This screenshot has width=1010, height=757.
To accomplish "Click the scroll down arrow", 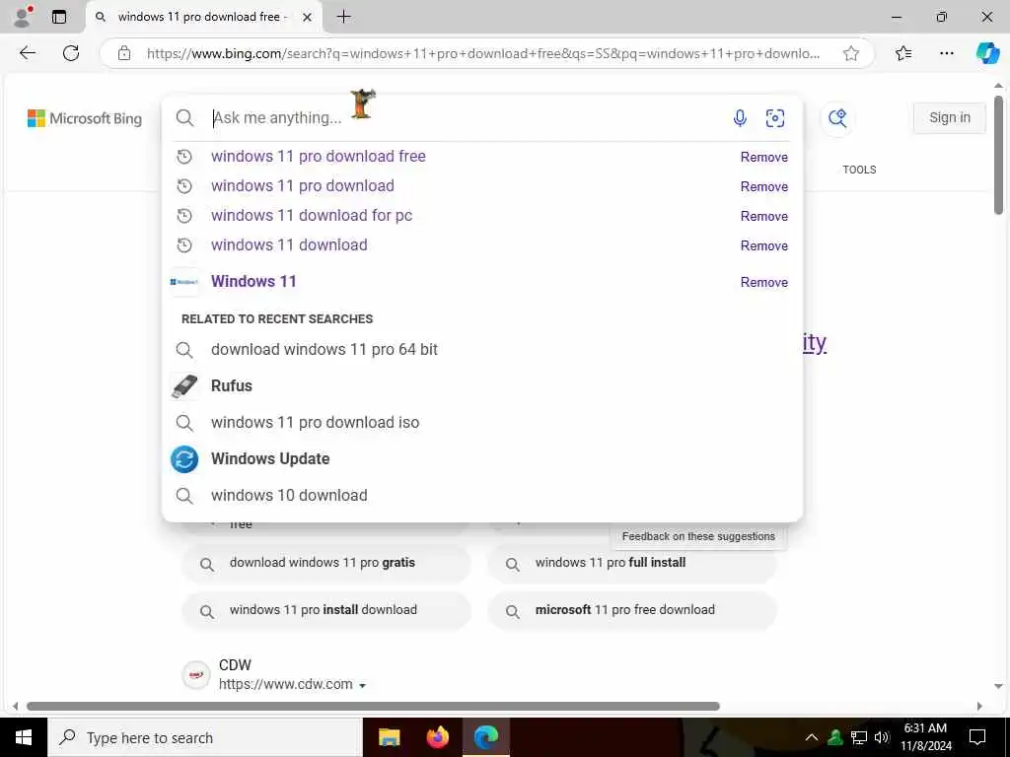I will point(998,686).
